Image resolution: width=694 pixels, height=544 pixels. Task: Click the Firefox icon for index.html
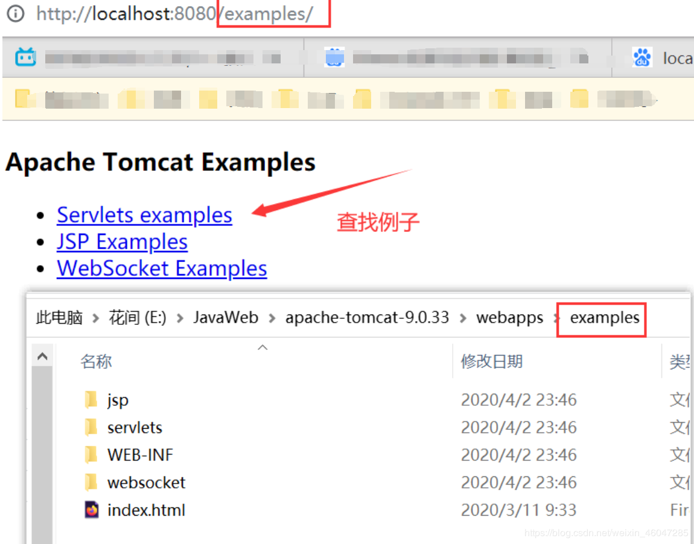click(92, 510)
